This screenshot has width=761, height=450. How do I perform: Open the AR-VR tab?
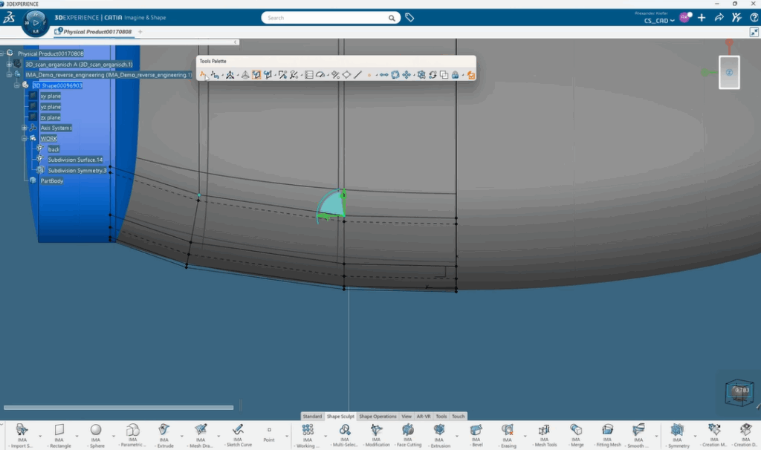(424, 417)
